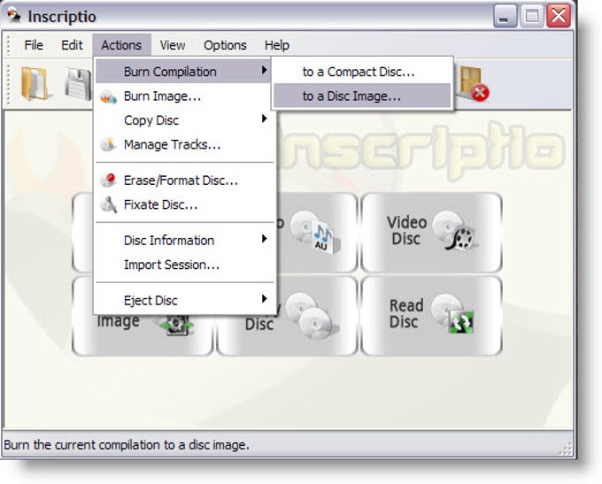This screenshot has width=602, height=484.
Task: Select Manage Tracks... menu entry
Action: coord(183,144)
